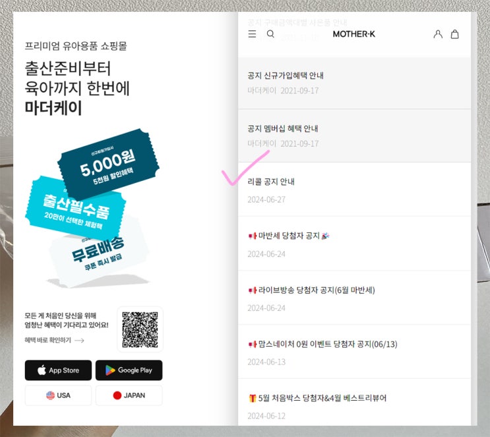Click the 출산필수품 coupon image
The width and height of the screenshot is (490, 437).
click(x=75, y=209)
